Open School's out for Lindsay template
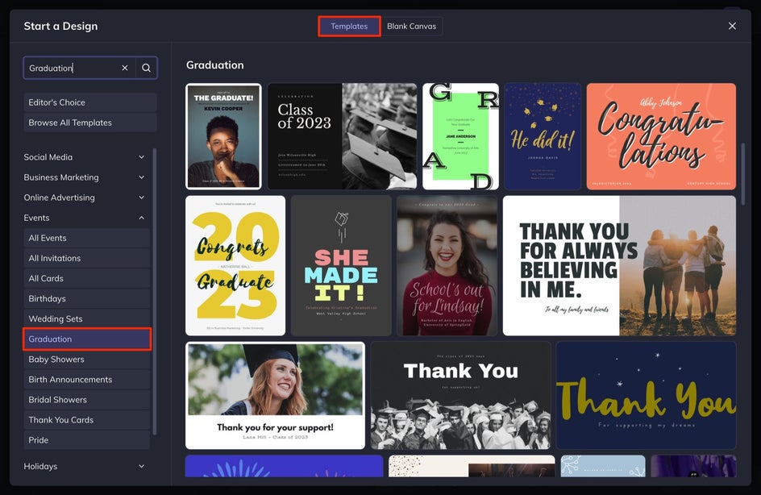761x495 pixels. [447, 265]
